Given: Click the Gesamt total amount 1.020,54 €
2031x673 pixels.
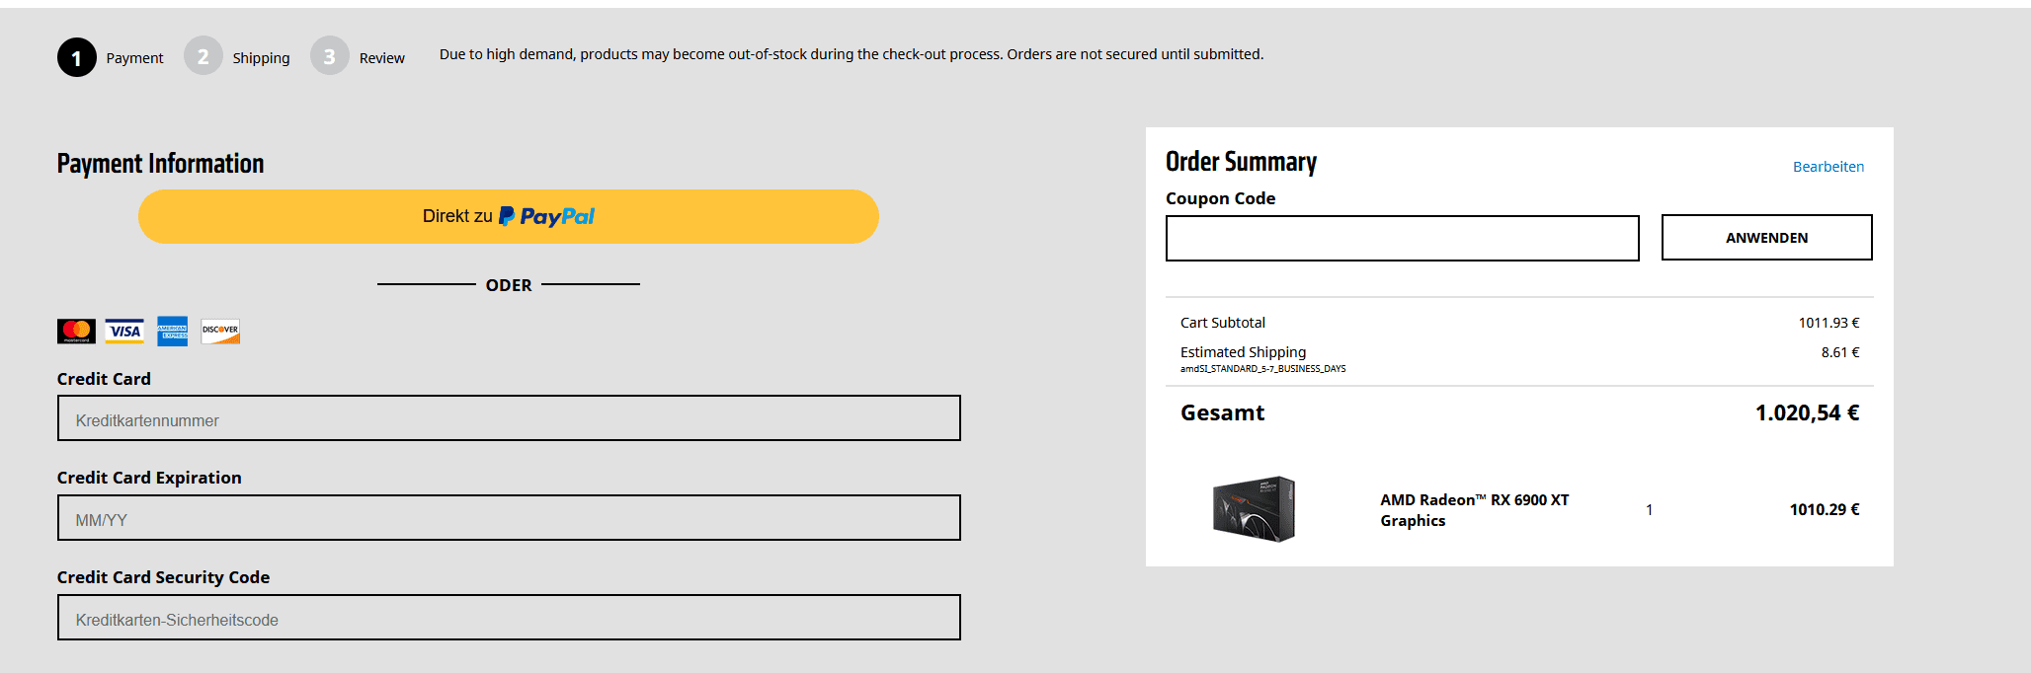Looking at the screenshot, I should pyautogui.click(x=1807, y=412).
